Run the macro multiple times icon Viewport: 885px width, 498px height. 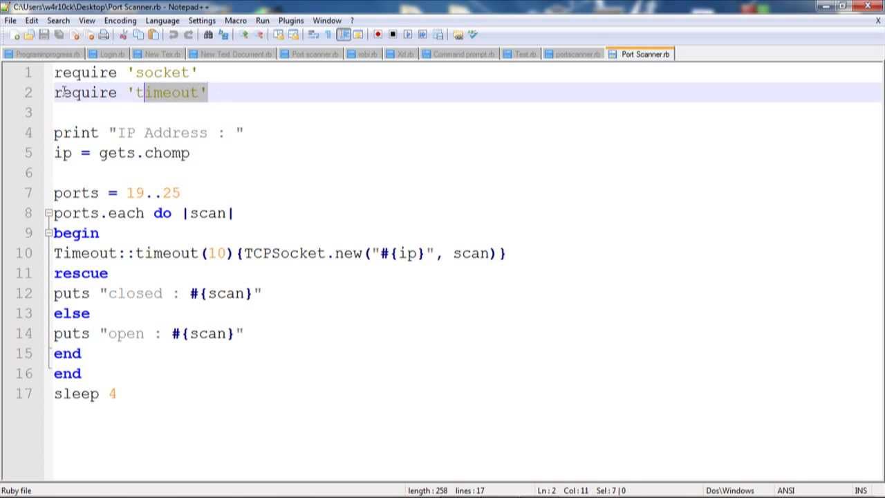(x=422, y=35)
